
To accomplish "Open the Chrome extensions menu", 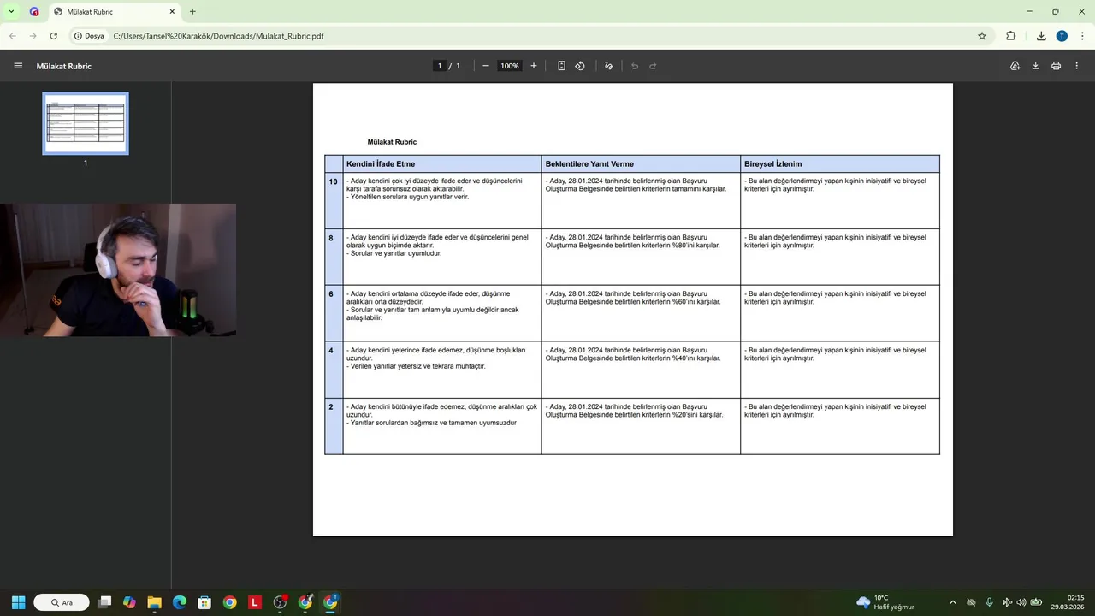I will [x=1011, y=36].
